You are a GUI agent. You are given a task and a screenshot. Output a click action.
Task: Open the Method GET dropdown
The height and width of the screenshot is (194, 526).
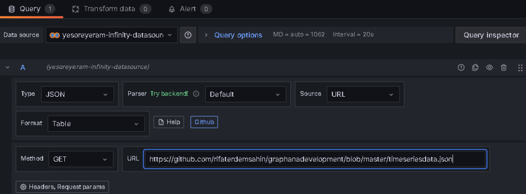pos(81,159)
